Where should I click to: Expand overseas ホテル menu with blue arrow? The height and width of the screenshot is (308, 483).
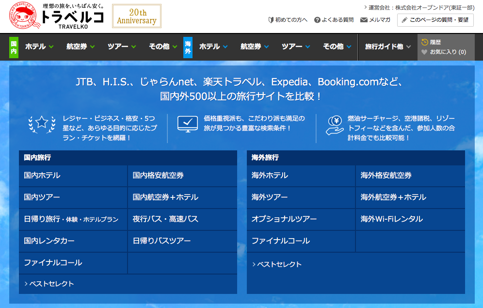213,47
